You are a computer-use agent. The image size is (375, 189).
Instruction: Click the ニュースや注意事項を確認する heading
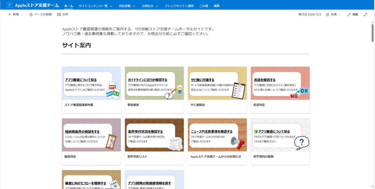(x=212, y=132)
